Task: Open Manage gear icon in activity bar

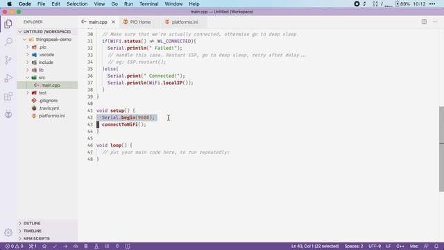Action: point(8,233)
